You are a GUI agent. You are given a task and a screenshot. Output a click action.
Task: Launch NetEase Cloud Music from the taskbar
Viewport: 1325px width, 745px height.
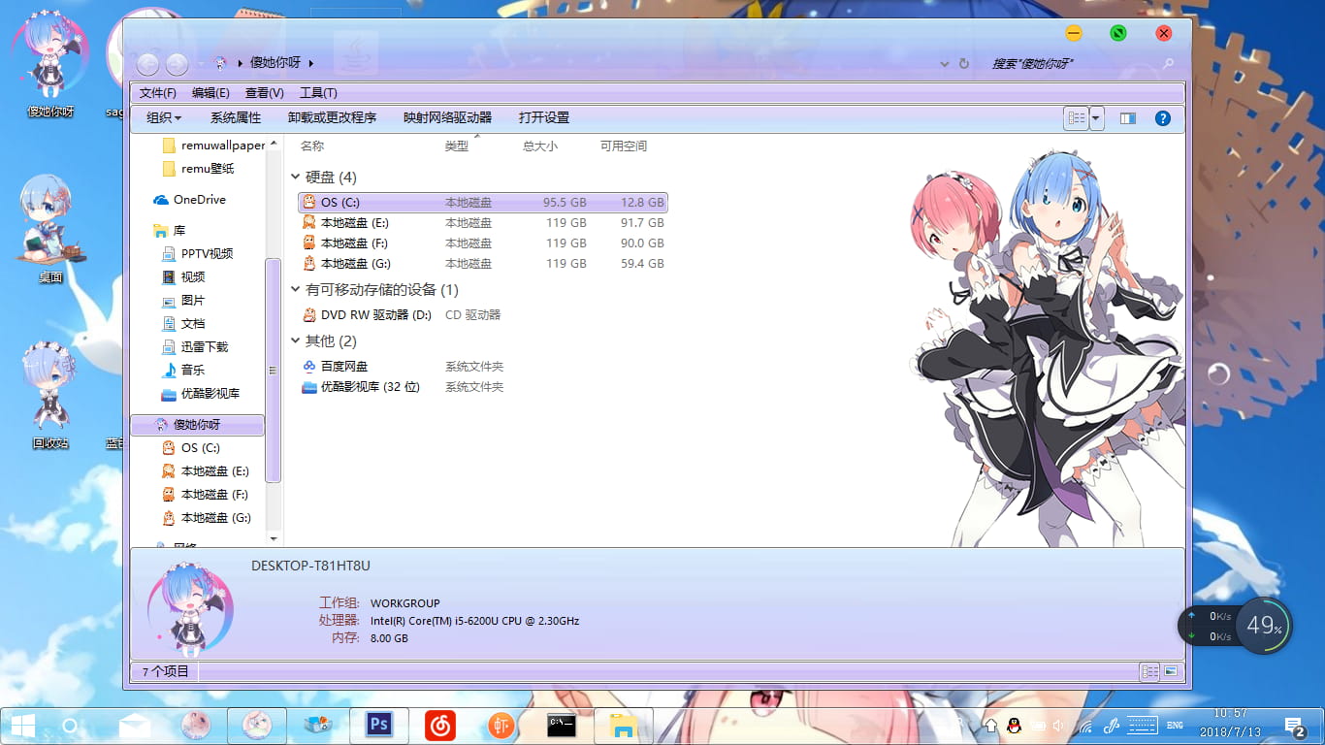coord(439,725)
